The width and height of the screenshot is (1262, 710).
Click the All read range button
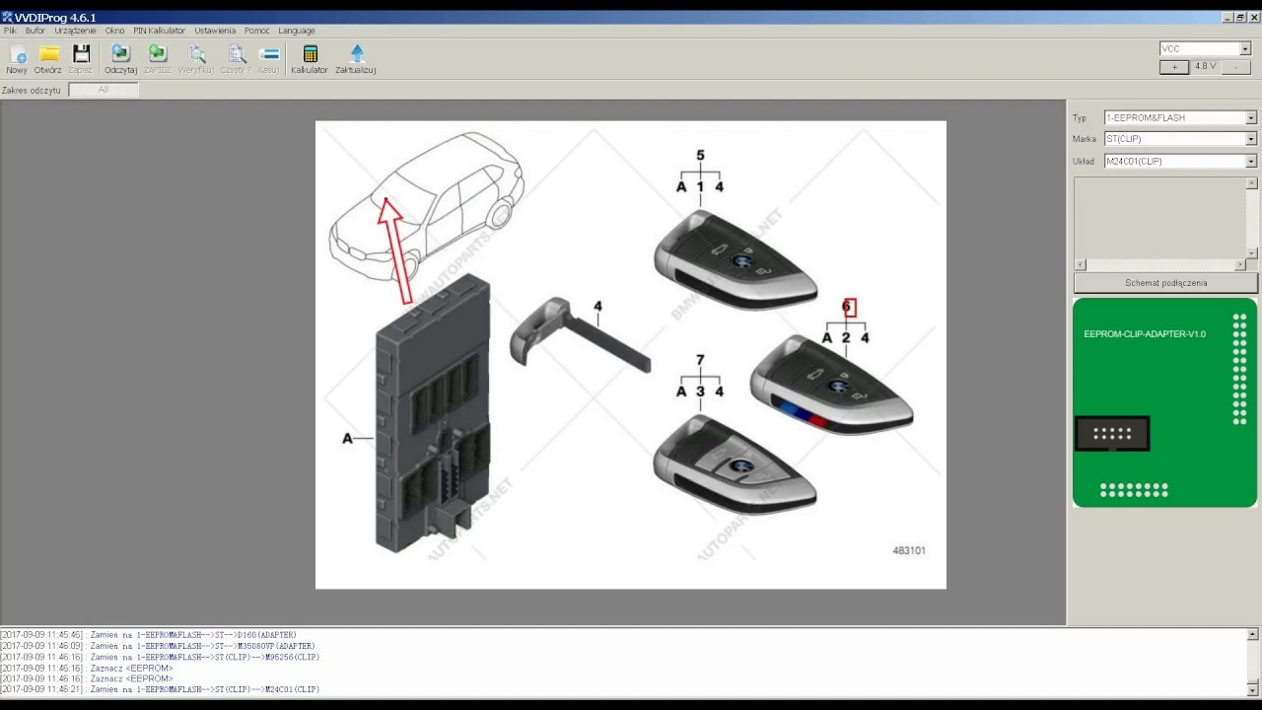[x=104, y=90]
